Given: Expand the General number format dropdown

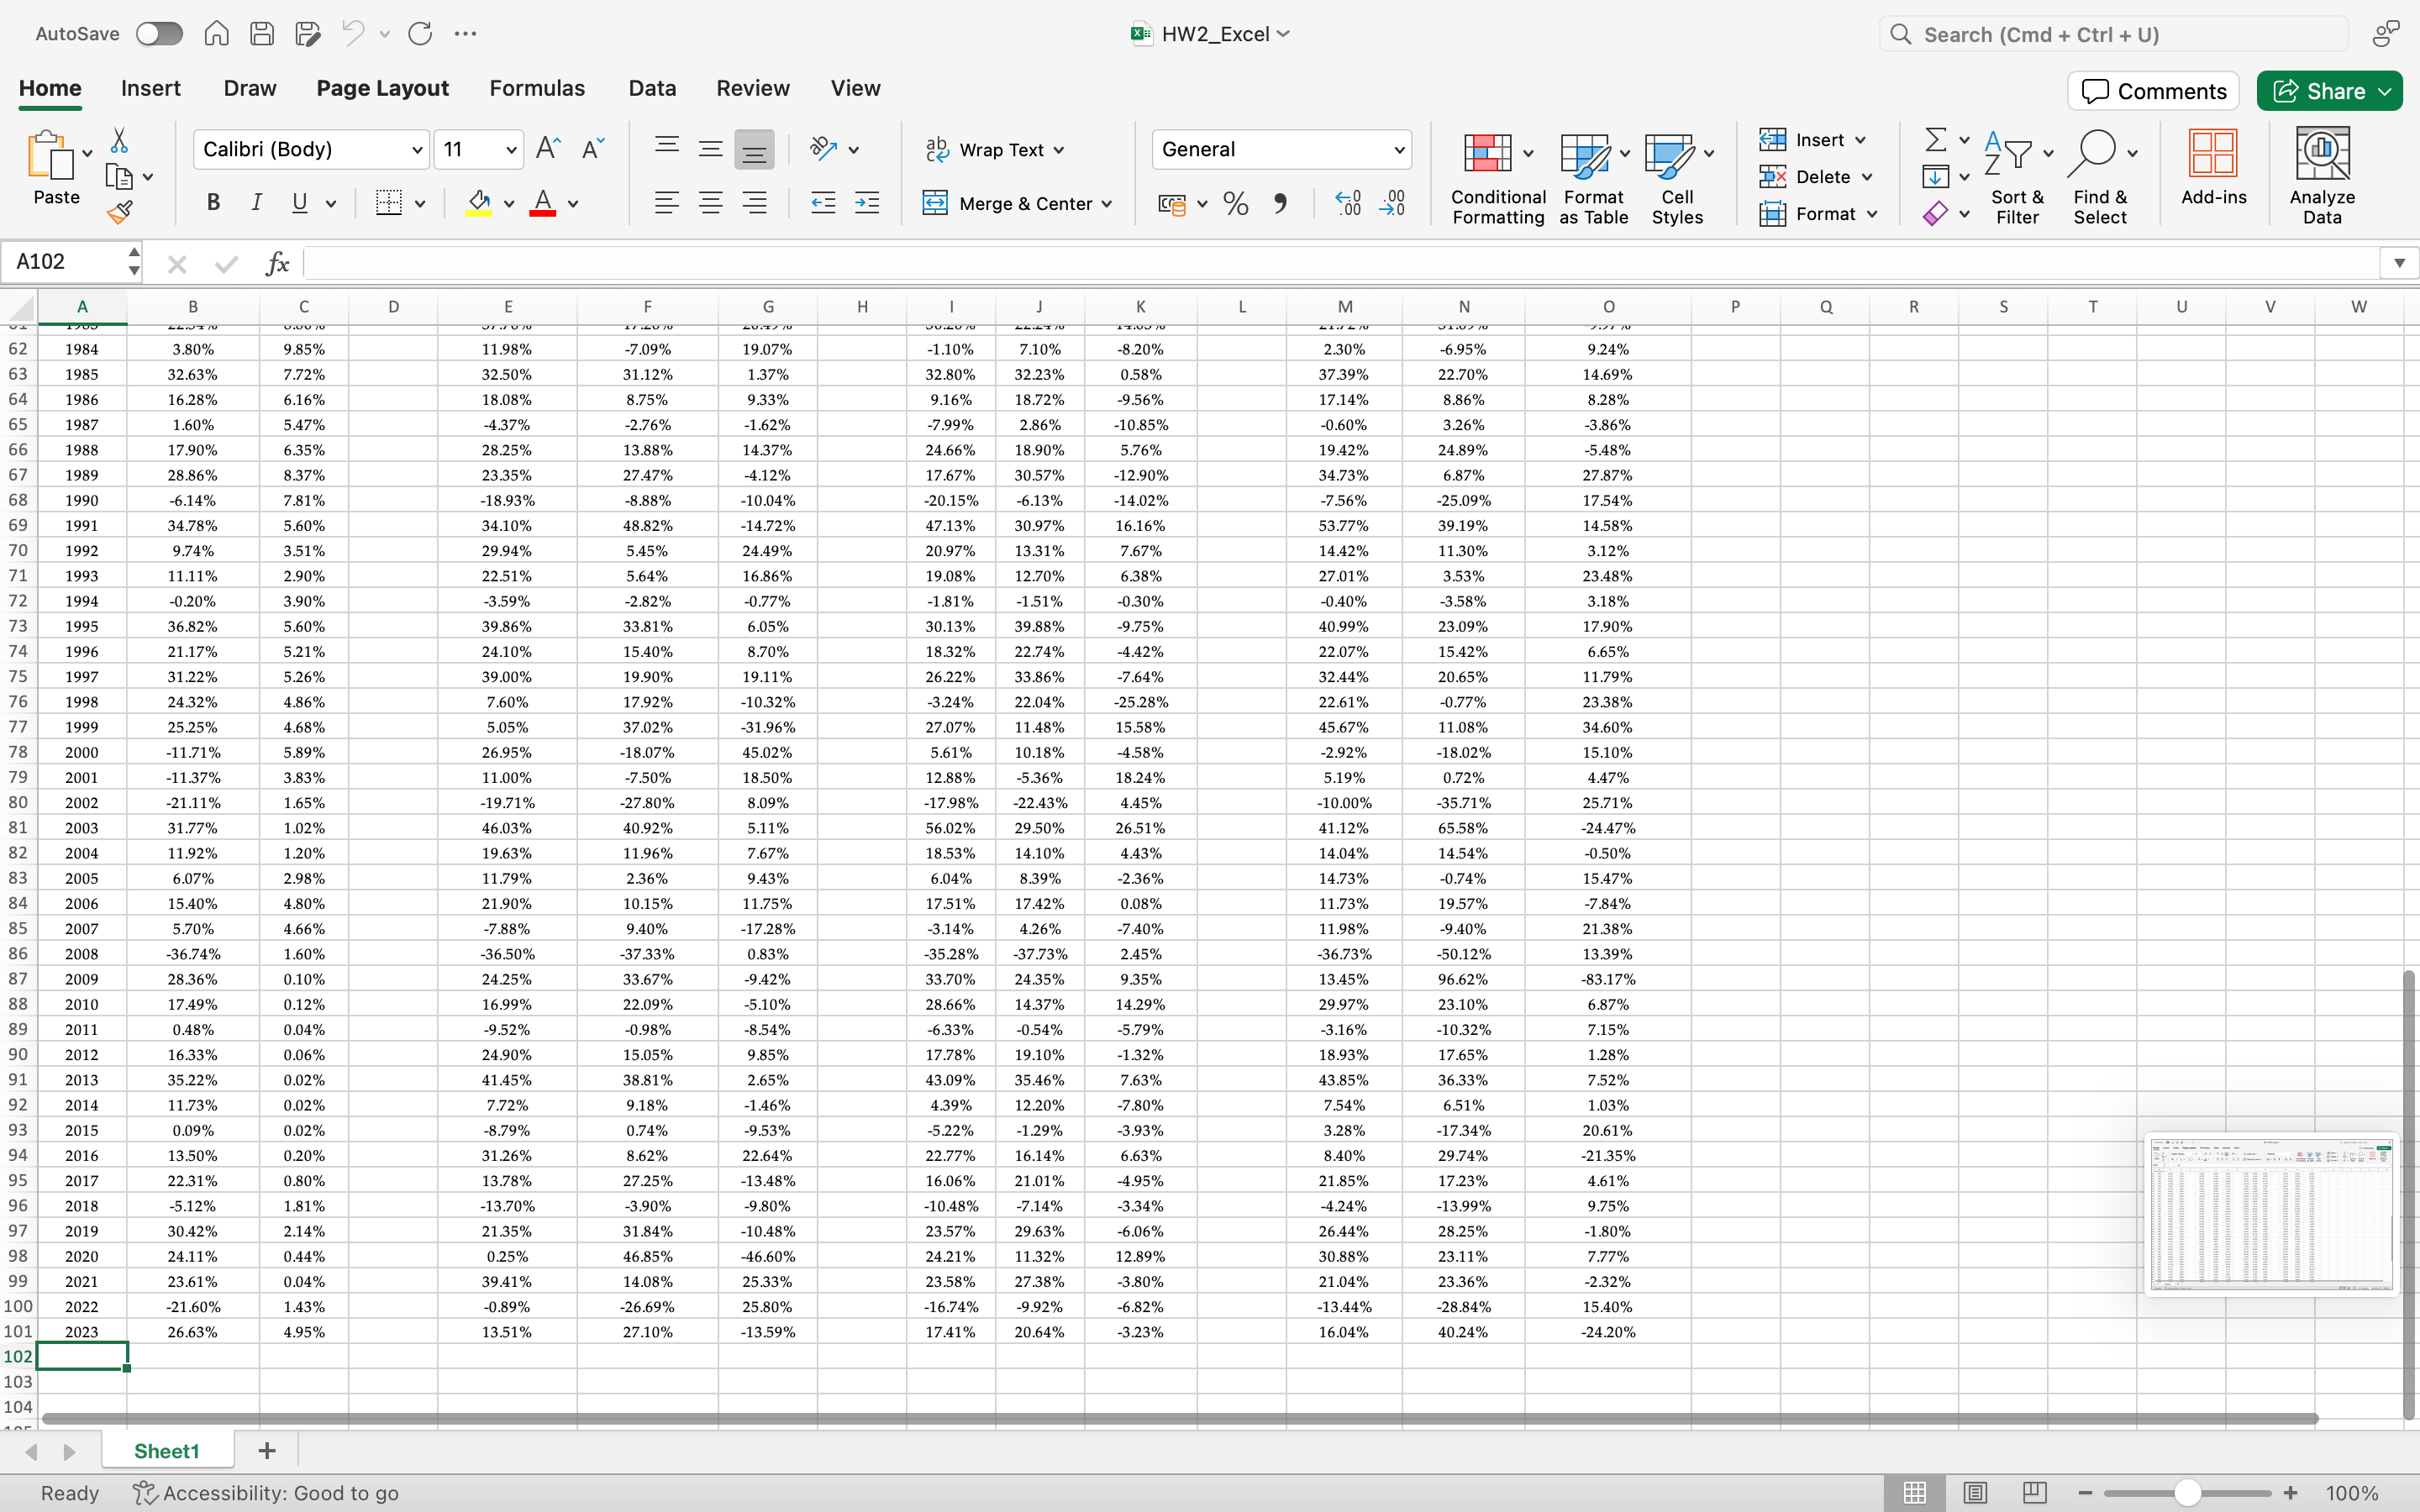Looking at the screenshot, I should click(1398, 150).
